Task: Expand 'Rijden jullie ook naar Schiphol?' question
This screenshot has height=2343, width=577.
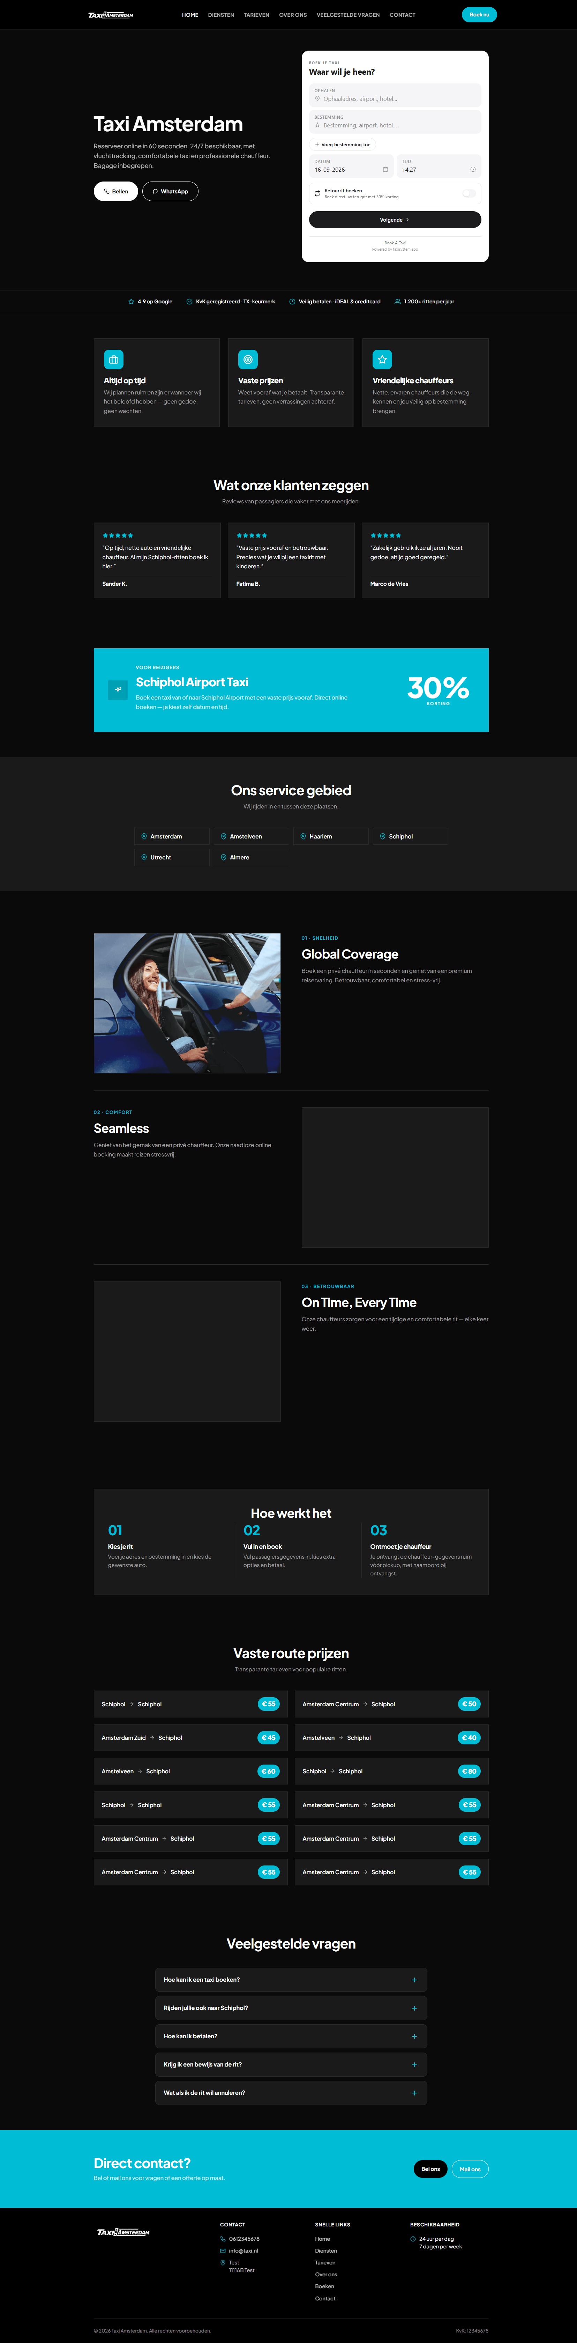Action: [x=291, y=2008]
